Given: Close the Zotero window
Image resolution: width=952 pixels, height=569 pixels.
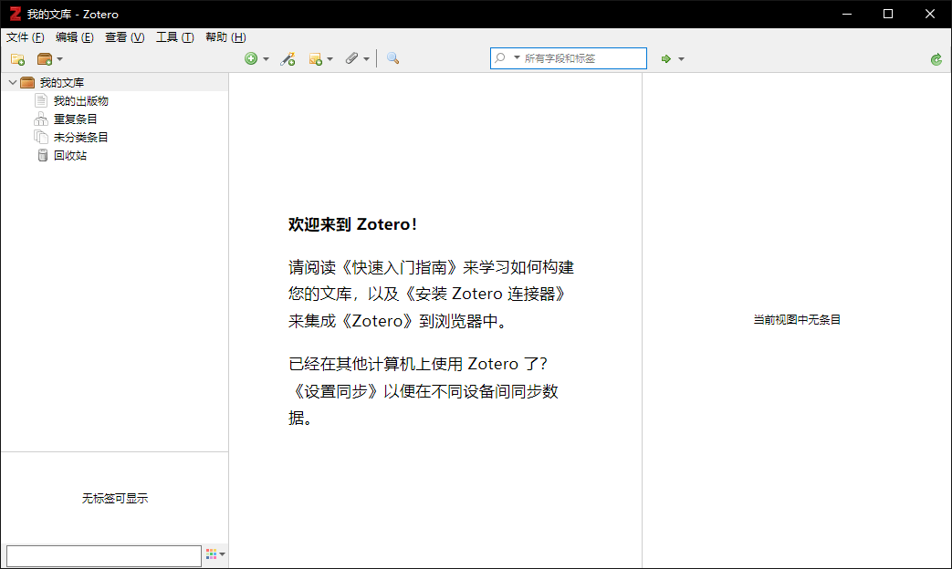Looking at the screenshot, I should 929,14.
